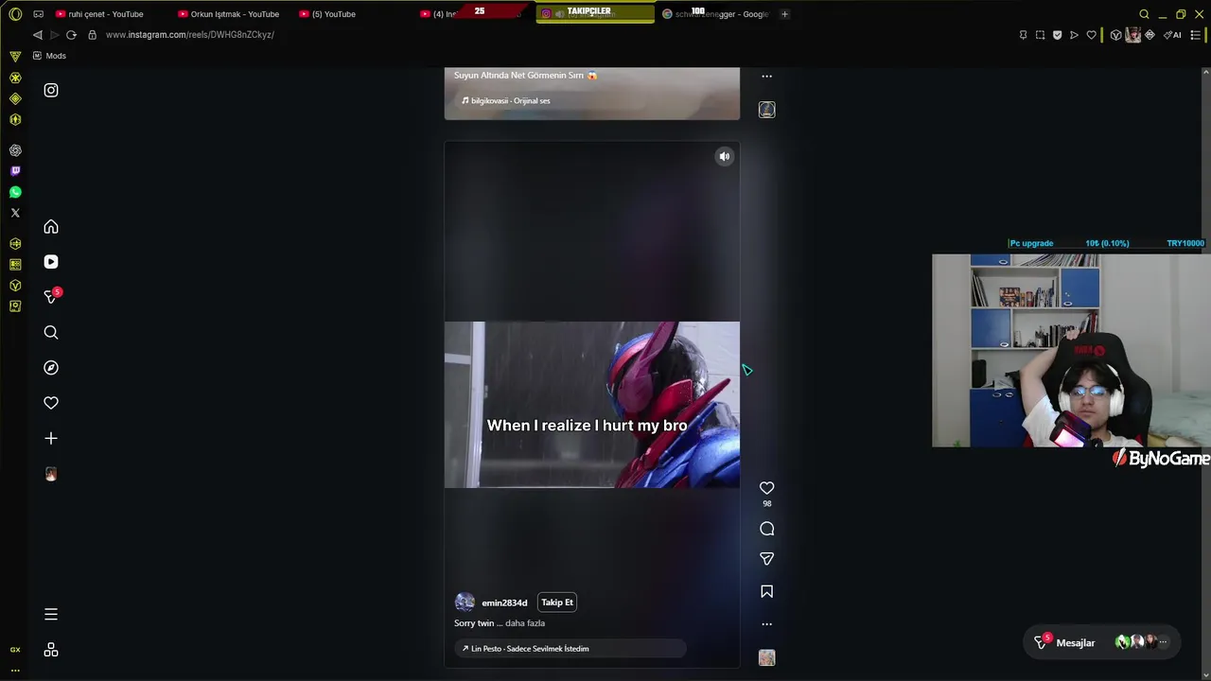Open GX corner settings in sidebar
The width and height of the screenshot is (1211, 681).
pyautogui.click(x=15, y=650)
